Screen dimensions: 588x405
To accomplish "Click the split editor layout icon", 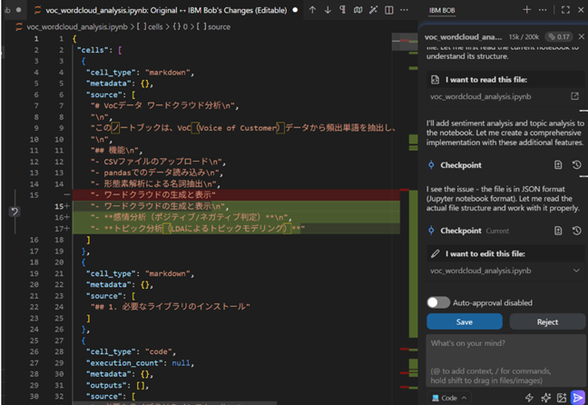I will point(389,10).
